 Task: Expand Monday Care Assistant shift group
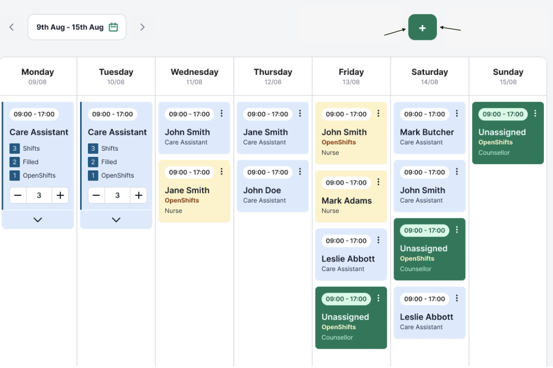pyautogui.click(x=38, y=220)
